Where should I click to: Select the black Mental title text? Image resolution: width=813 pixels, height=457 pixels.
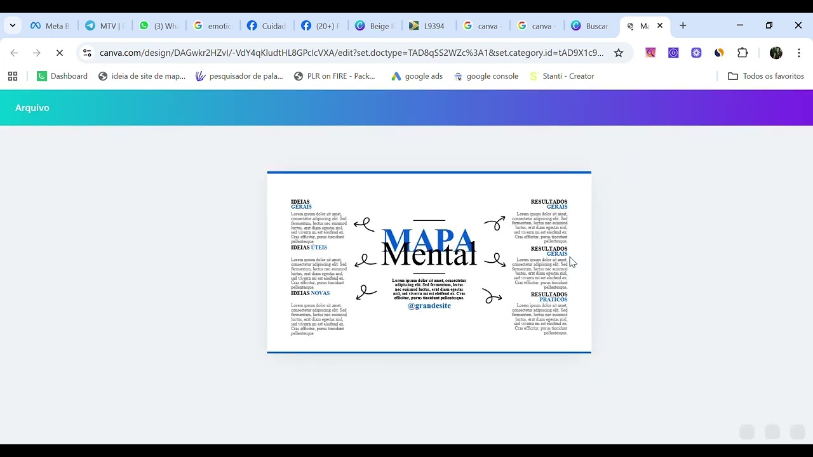click(x=429, y=256)
